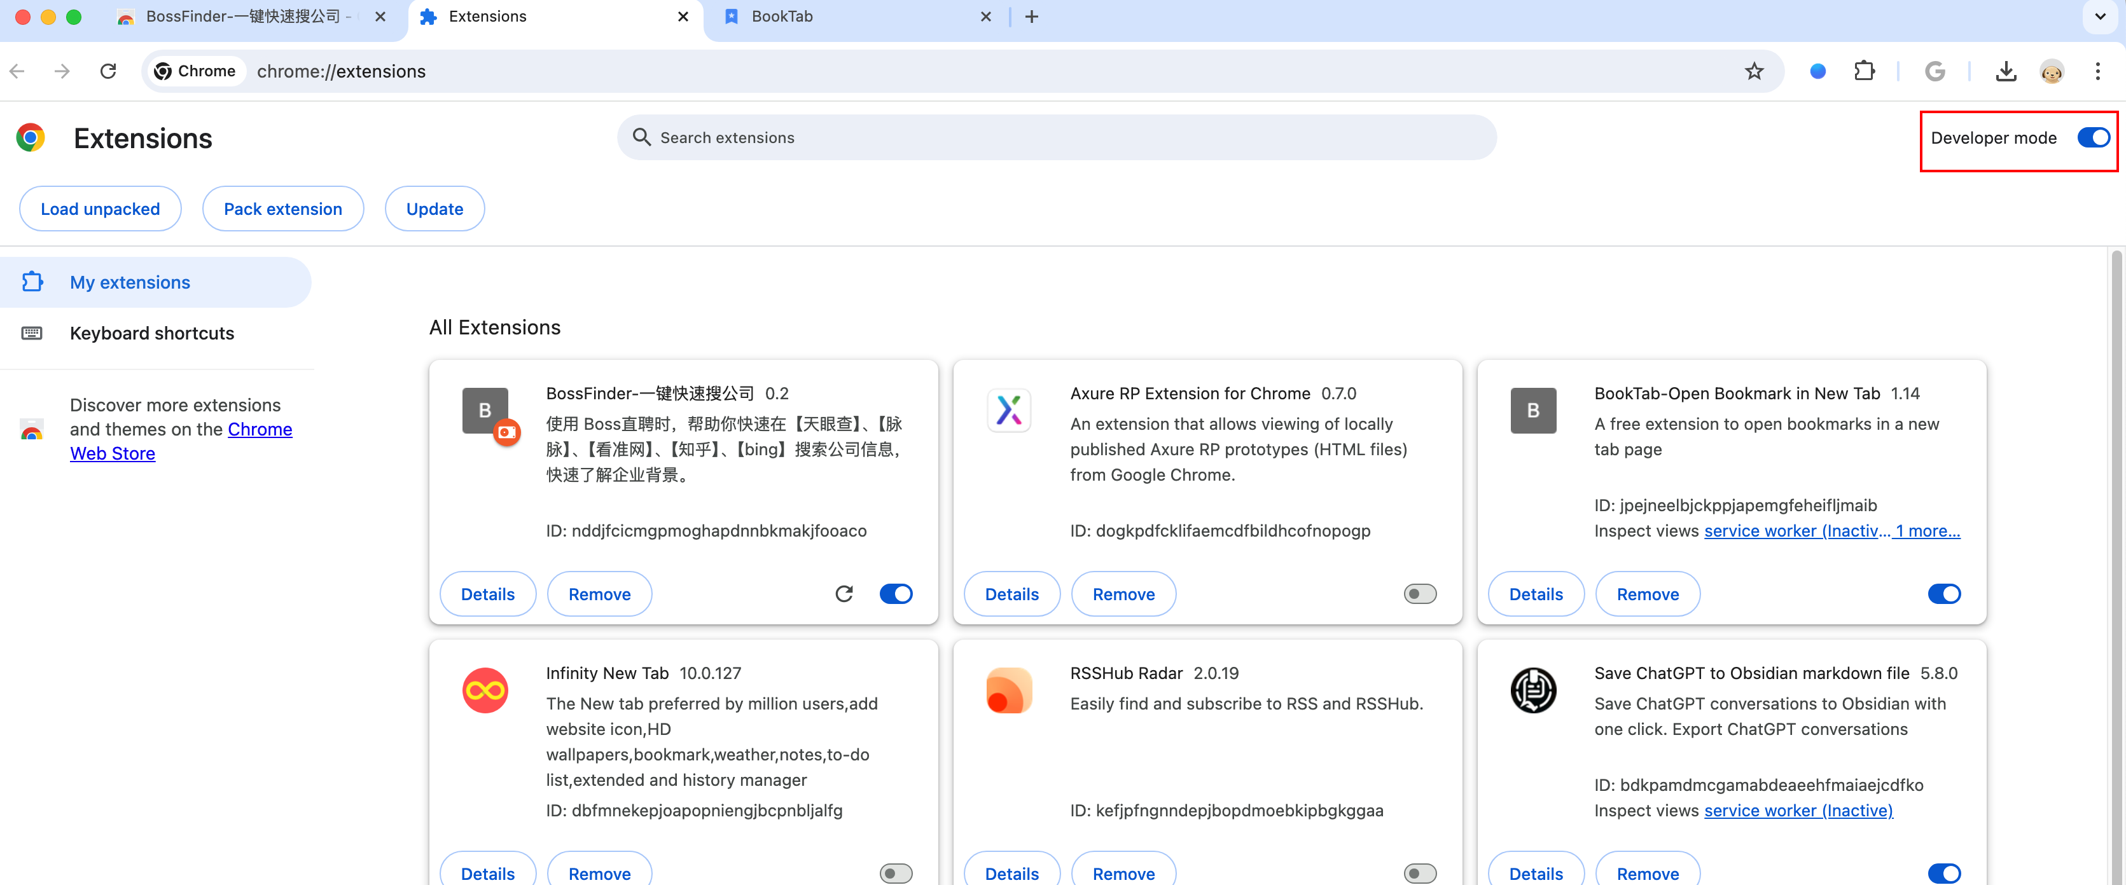Click the blue circle extension icon in toolbar
Image resolution: width=2126 pixels, height=885 pixels.
(x=1817, y=71)
